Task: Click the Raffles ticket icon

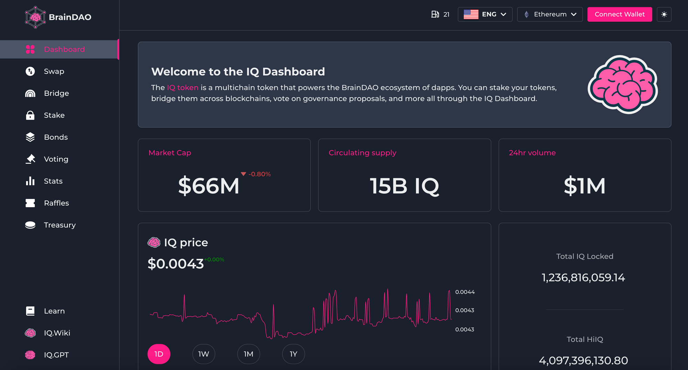Action: 30,203
